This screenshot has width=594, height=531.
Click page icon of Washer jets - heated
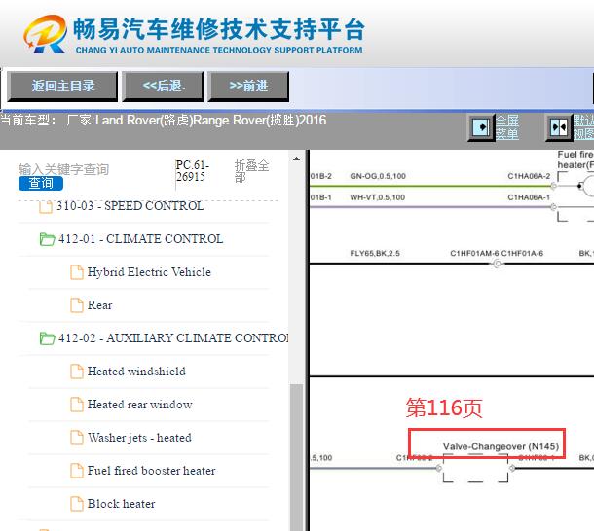[77, 438]
